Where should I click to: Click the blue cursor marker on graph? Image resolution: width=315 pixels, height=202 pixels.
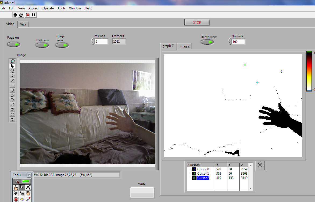[281, 71]
